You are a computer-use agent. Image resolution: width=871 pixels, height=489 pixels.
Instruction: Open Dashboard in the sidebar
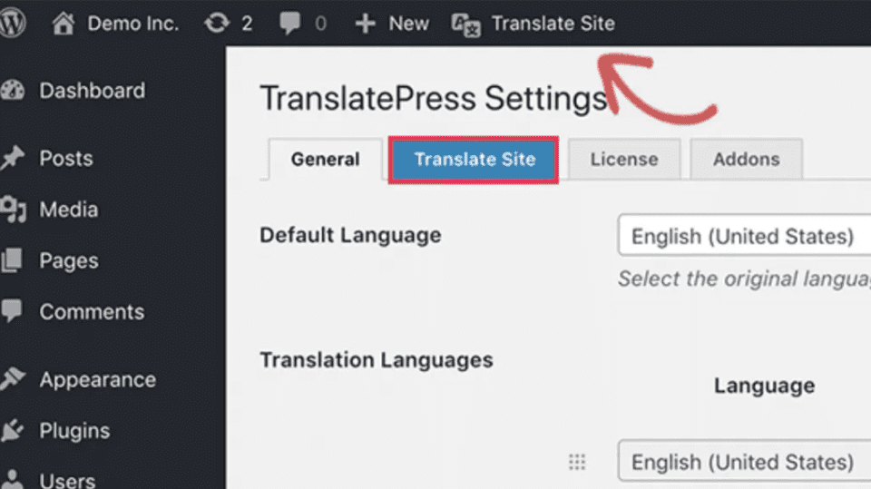(93, 91)
